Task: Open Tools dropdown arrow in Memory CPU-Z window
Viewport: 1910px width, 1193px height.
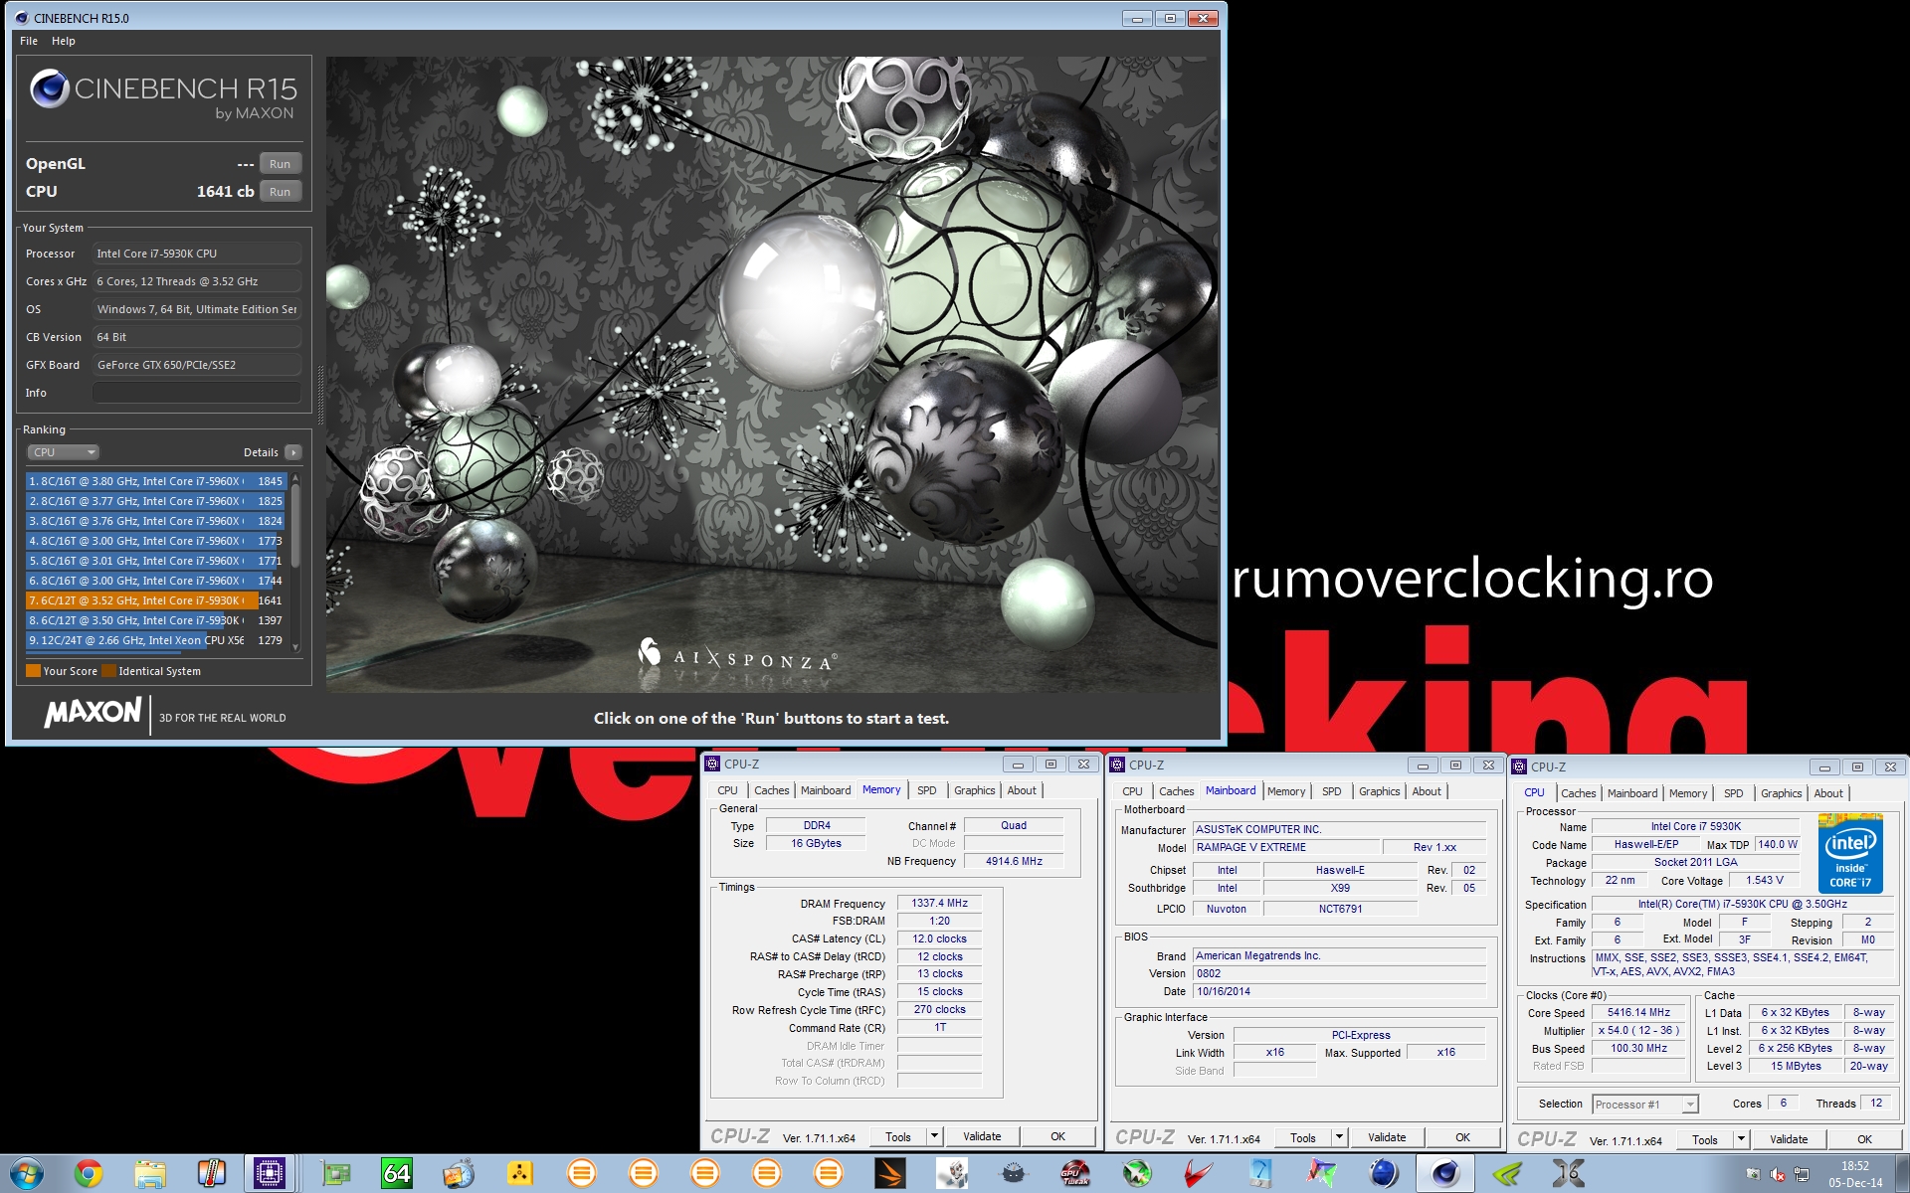Action: pos(934,1136)
